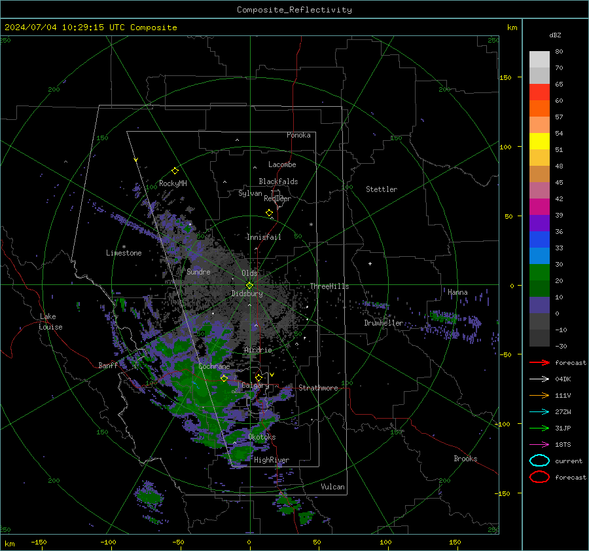Pick the indigo 0-10 dBZ color swatch

point(539,305)
